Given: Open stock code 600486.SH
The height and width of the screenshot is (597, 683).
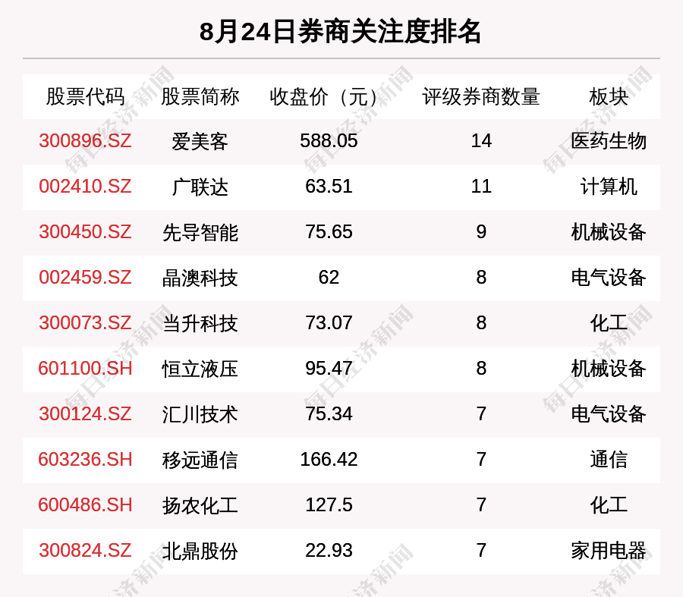Looking at the screenshot, I should pos(85,505).
